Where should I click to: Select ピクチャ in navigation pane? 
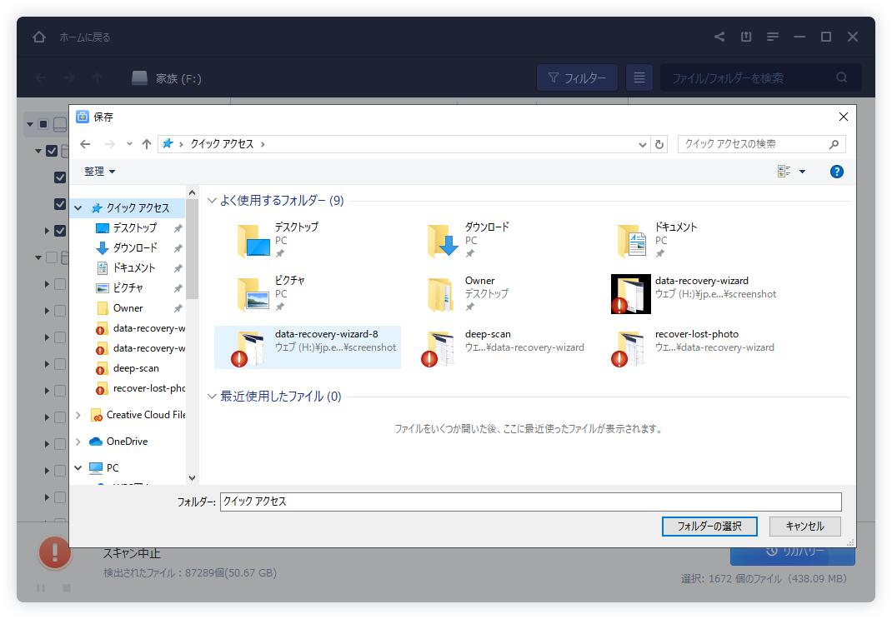point(128,288)
